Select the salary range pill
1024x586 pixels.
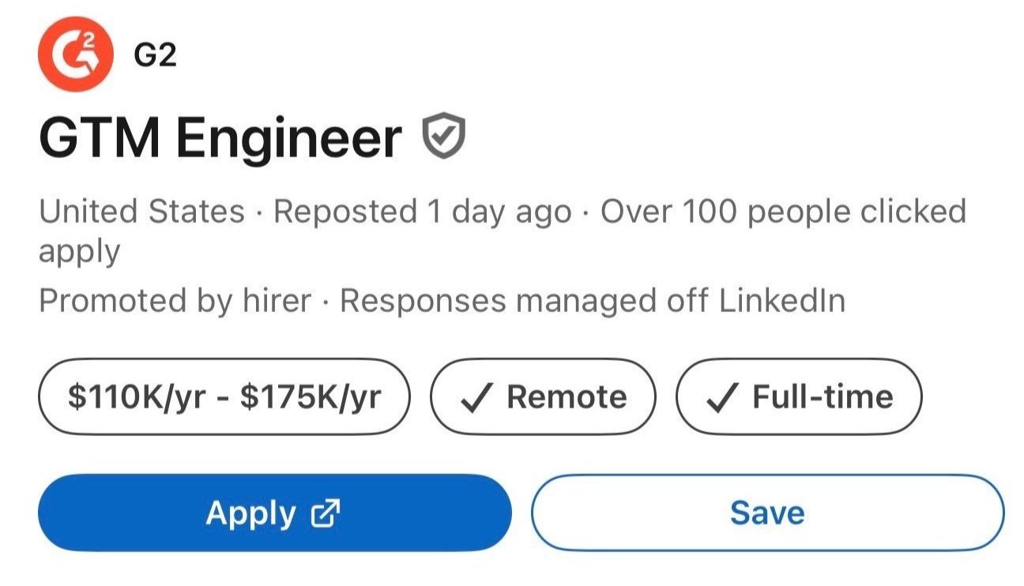(x=224, y=396)
